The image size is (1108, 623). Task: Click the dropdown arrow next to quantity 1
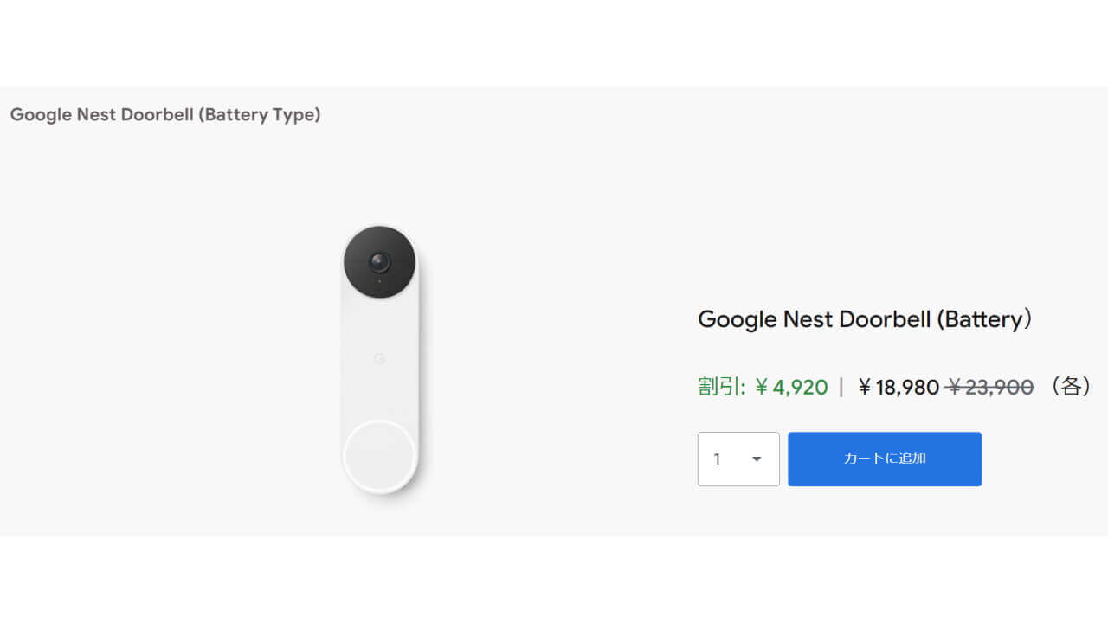757,459
